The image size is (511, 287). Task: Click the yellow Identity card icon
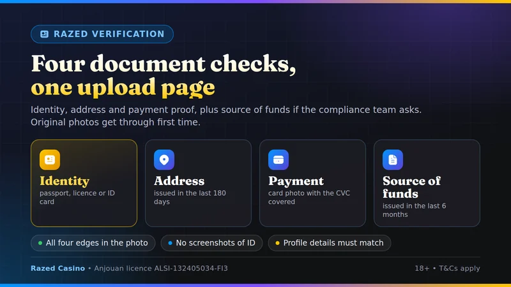(50, 160)
